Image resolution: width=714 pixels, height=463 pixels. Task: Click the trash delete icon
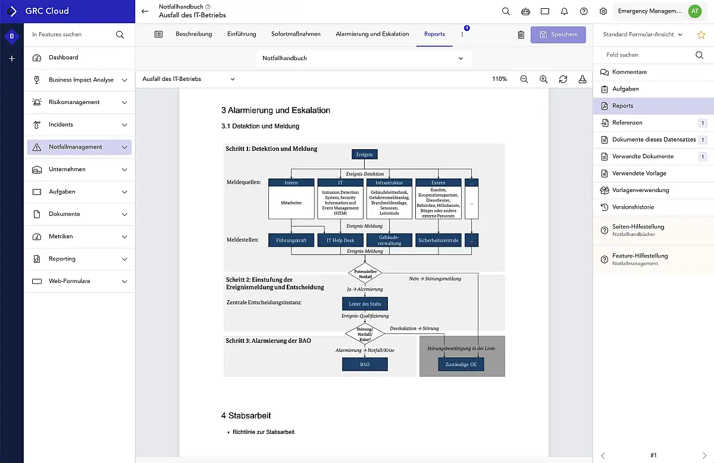click(521, 34)
